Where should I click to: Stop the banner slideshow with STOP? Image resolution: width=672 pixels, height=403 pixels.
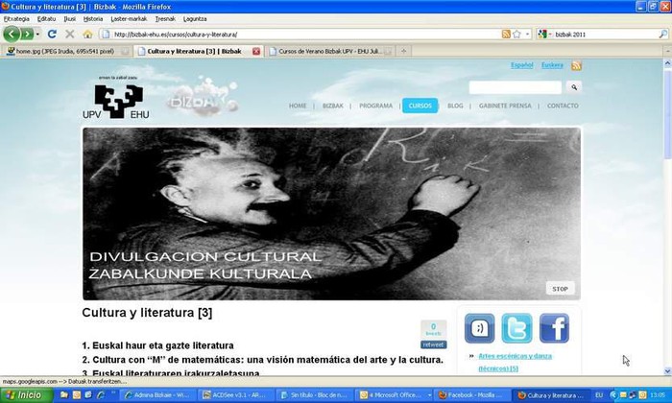pos(560,289)
